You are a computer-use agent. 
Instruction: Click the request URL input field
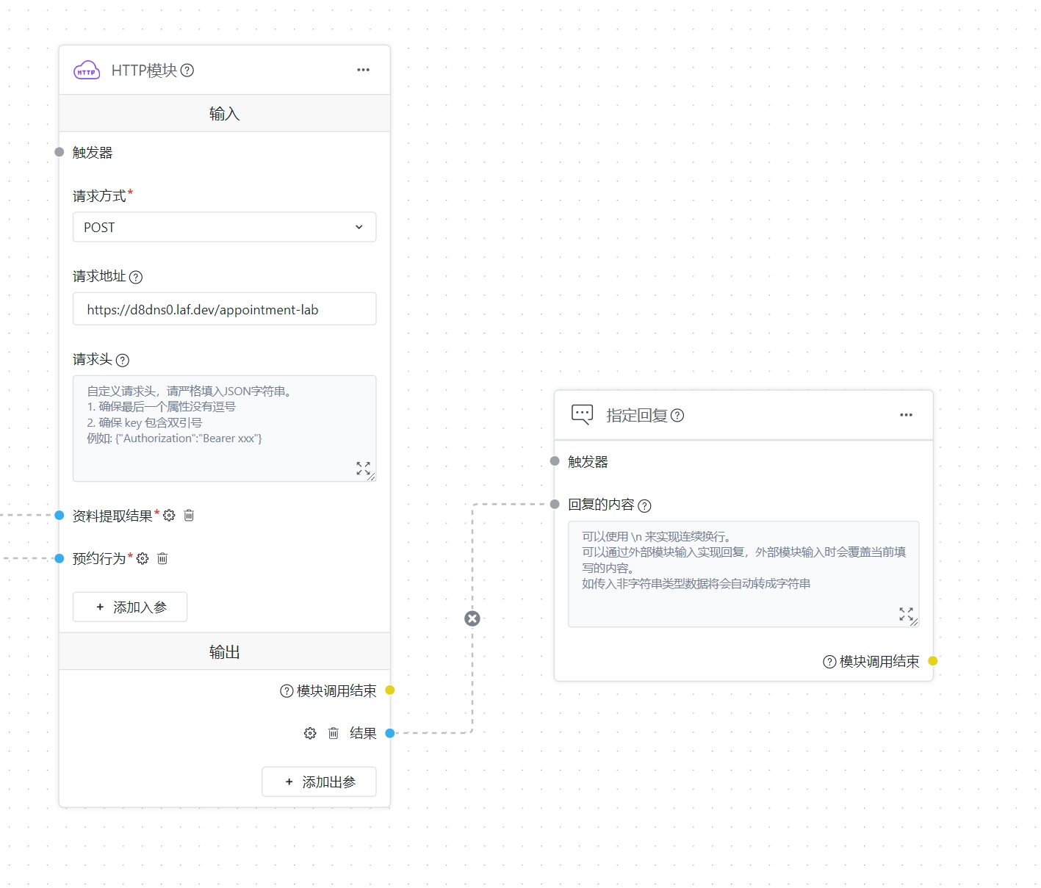(x=224, y=309)
